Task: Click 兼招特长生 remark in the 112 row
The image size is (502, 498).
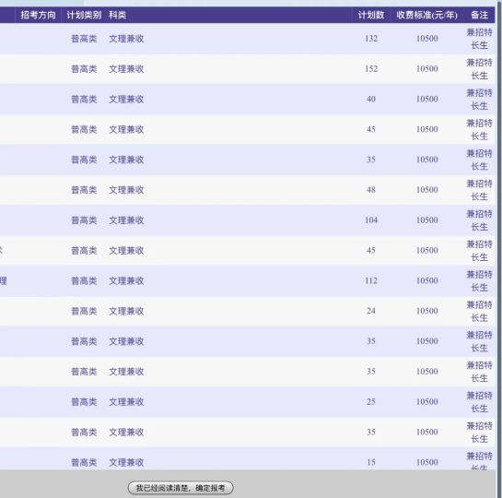Action: tap(479, 281)
